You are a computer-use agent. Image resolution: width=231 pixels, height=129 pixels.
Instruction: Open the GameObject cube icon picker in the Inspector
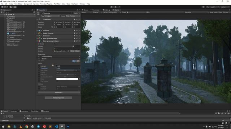(x=38, y=14)
